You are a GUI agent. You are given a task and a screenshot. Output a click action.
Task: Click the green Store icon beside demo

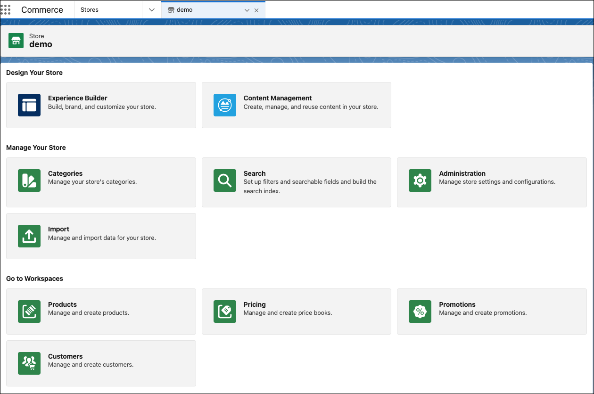tap(16, 41)
